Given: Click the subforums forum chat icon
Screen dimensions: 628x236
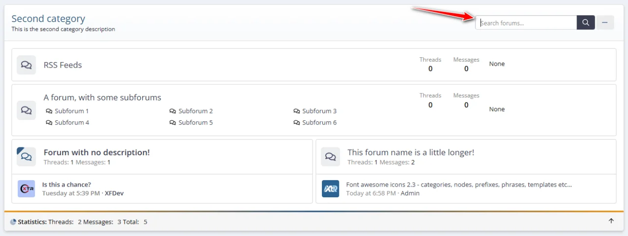Looking at the screenshot, I should tap(26, 110).
